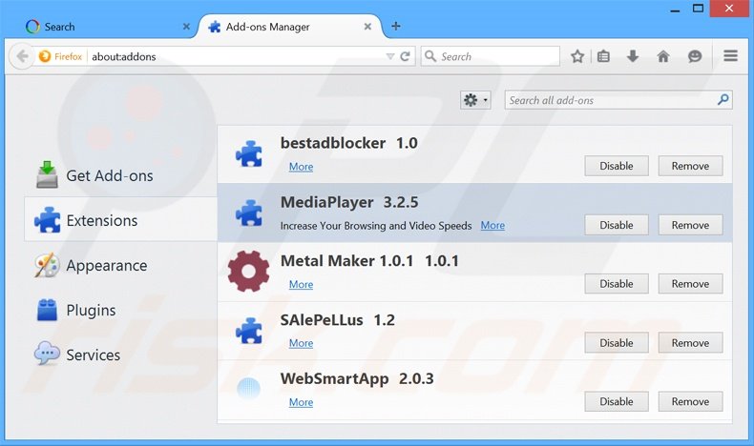Open the hamburger menu
Screen dimensions: 754x446
(x=730, y=56)
